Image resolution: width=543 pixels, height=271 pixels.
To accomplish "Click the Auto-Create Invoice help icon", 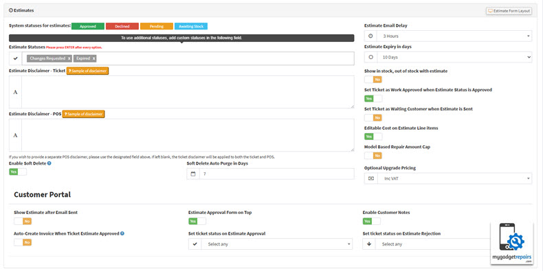I will [x=122, y=233].
